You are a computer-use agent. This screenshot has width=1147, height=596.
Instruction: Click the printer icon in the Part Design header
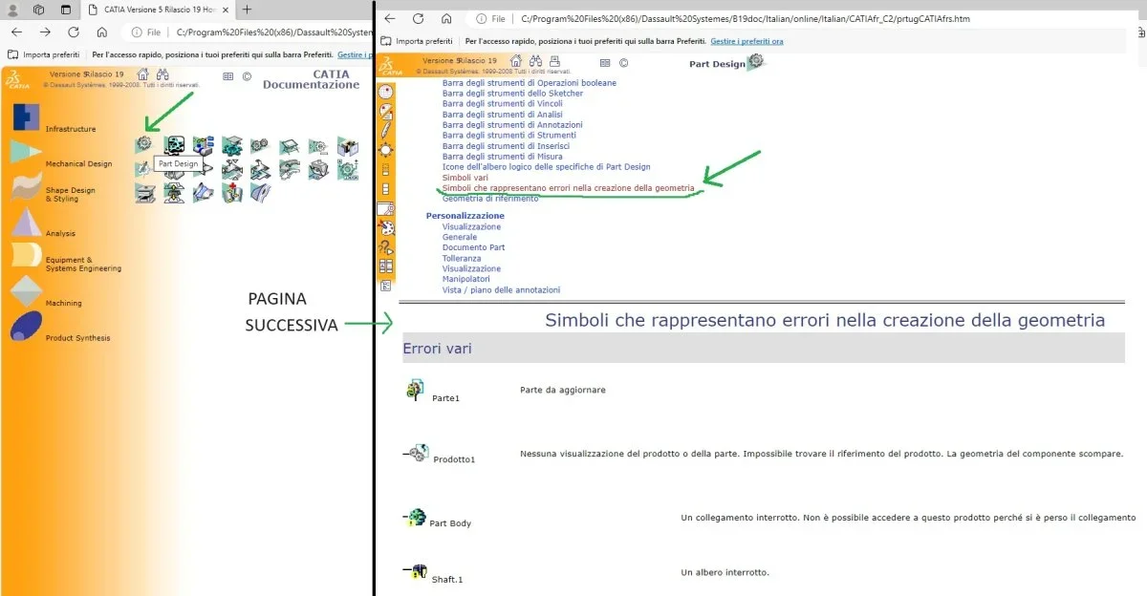tap(554, 62)
